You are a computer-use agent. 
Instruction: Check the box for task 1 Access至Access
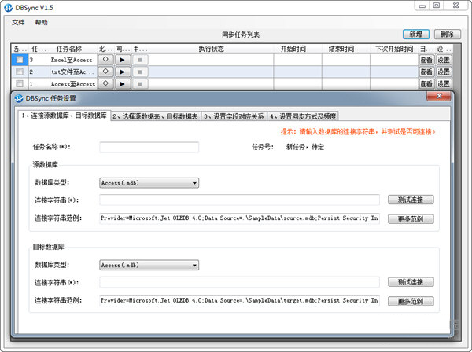coord(19,83)
